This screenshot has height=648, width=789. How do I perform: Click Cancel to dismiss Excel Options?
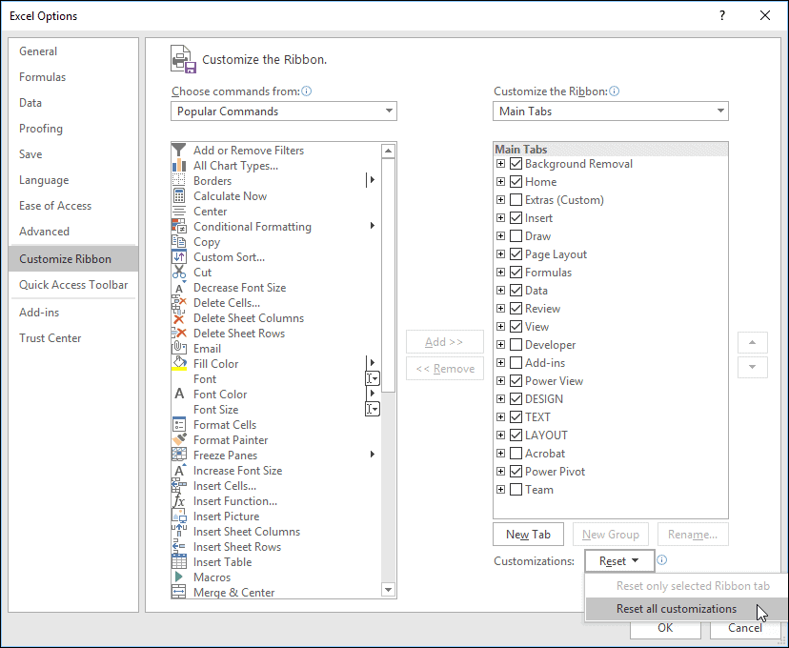tap(745, 628)
